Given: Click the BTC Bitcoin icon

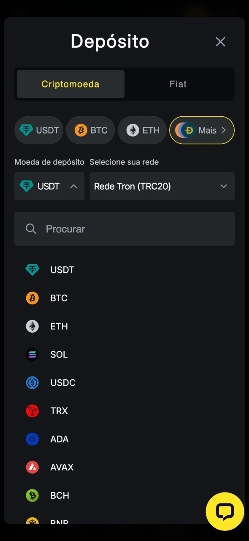Looking at the screenshot, I should pos(32,298).
